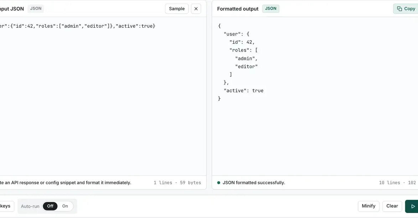Click the X button to clear input

tap(196, 9)
